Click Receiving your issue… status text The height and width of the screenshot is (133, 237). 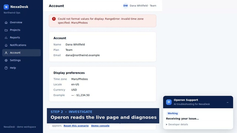[x=182, y=119]
